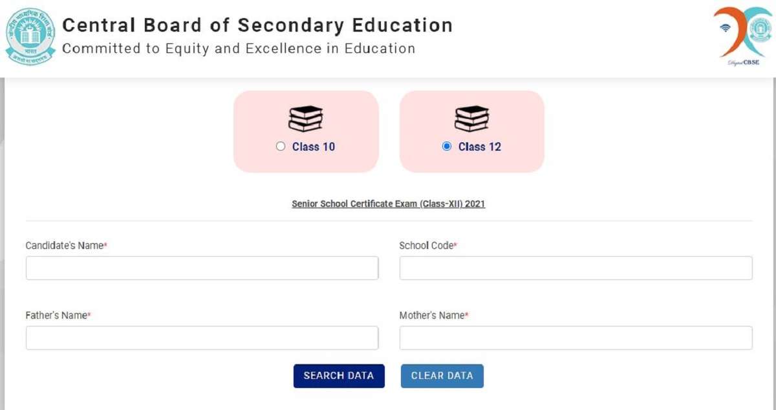The width and height of the screenshot is (776, 410).
Task: Click the Committed to Equity tagline text
Action: pos(239,48)
